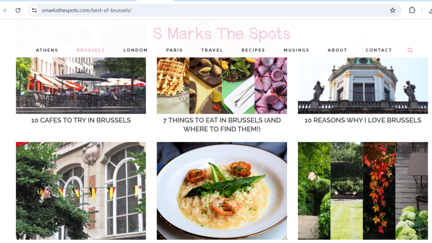The image size is (432, 243).
Task: Open the browser extensions puzzle icon
Action: tap(412, 10)
